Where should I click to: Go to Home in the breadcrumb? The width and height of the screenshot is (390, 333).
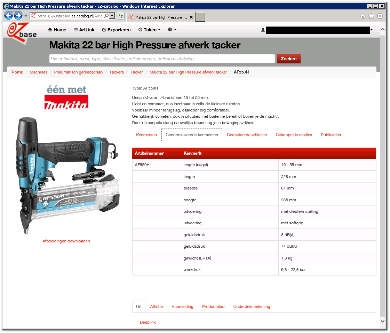click(17, 72)
